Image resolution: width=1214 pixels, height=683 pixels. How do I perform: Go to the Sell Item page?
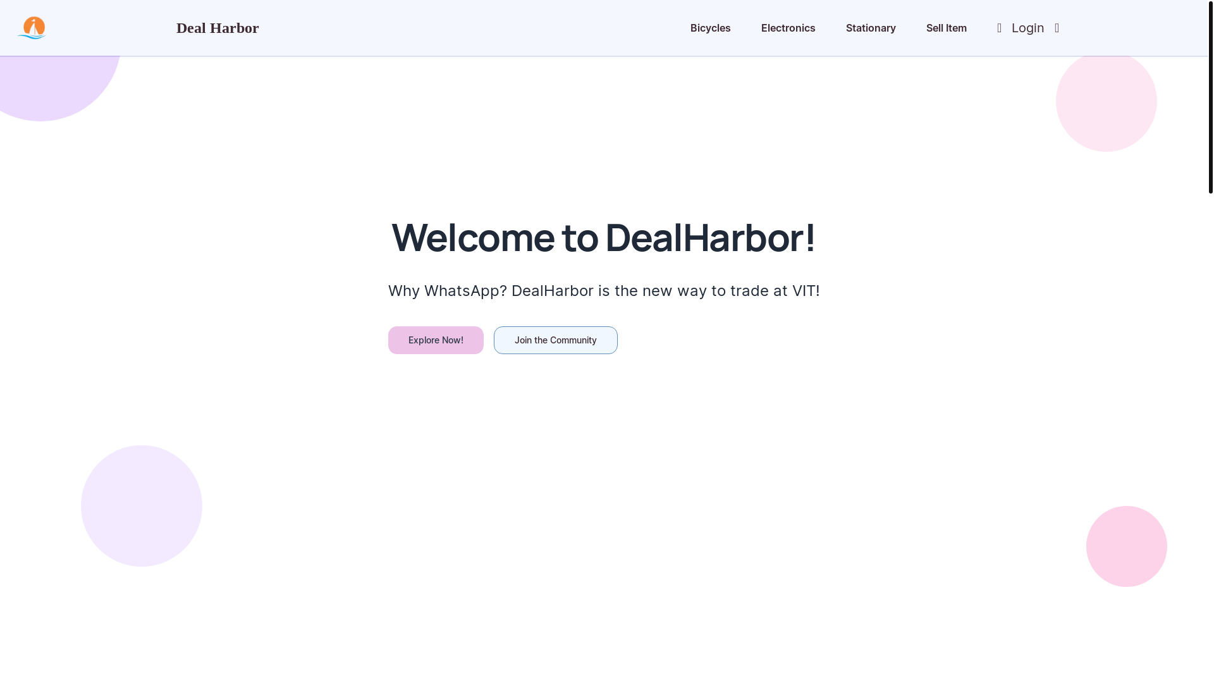pos(946,28)
